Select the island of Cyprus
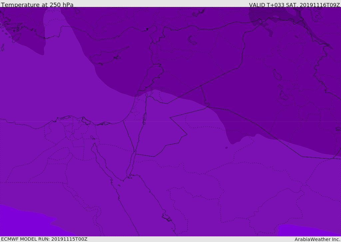This screenshot has width=341, height=242. [x=107, y=56]
